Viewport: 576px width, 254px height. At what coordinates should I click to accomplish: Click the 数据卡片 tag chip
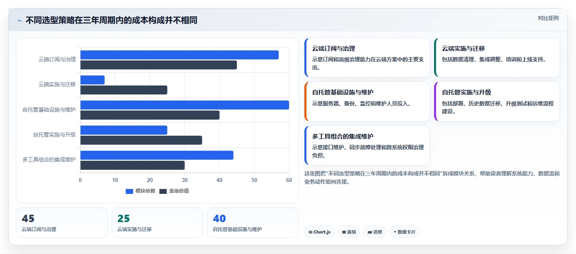pyautogui.click(x=404, y=232)
